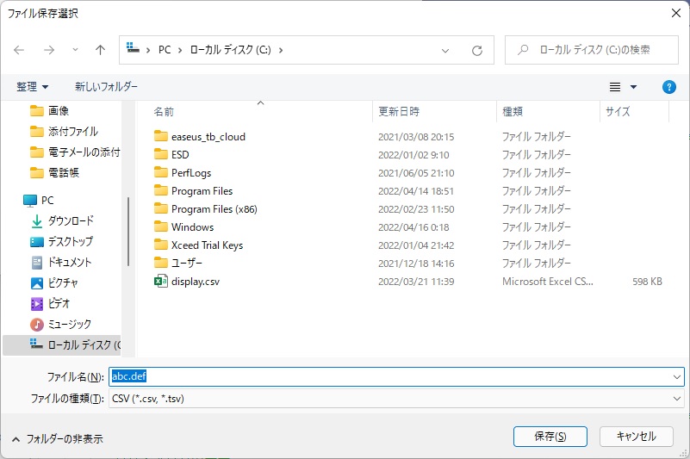Sort by サイズ column header

(x=618, y=112)
